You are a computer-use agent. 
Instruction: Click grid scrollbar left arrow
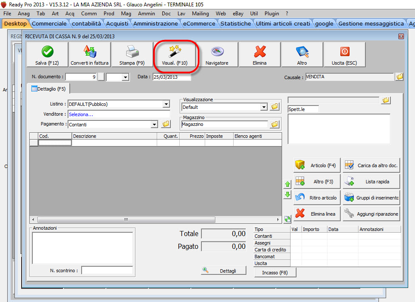(33, 219)
